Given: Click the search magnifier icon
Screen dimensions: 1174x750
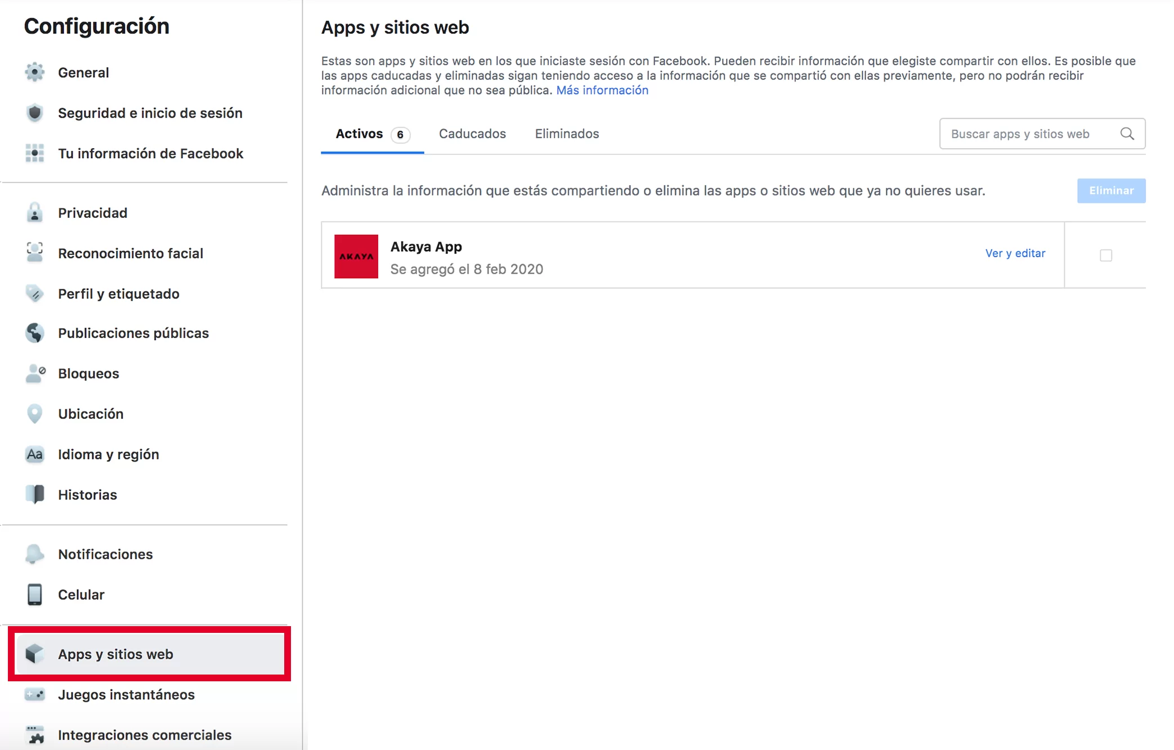Looking at the screenshot, I should click(x=1127, y=133).
